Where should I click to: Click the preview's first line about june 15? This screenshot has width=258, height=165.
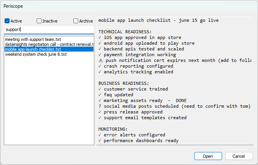click(x=158, y=20)
